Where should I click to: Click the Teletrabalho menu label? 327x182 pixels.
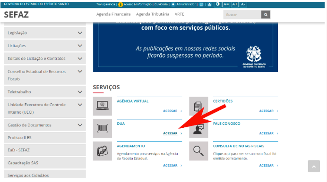(19, 92)
